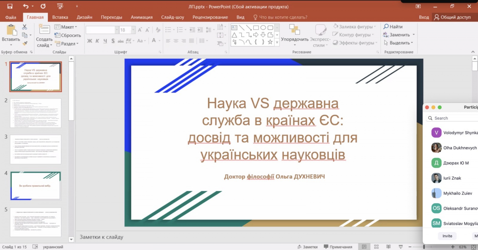The image size is (478, 250).
Task: Select slide 4 thumbnail in the panel
Action: click(x=35, y=185)
